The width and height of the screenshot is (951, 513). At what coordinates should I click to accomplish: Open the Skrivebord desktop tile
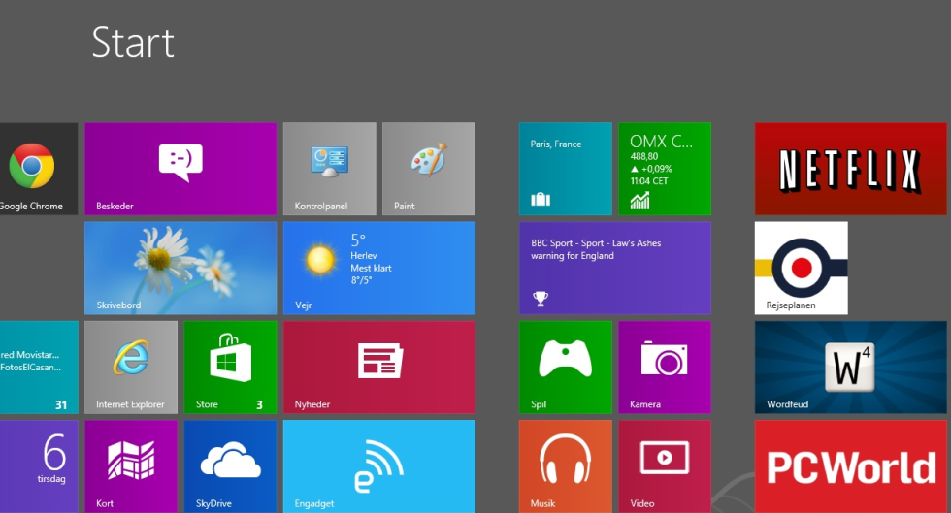point(180,268)
